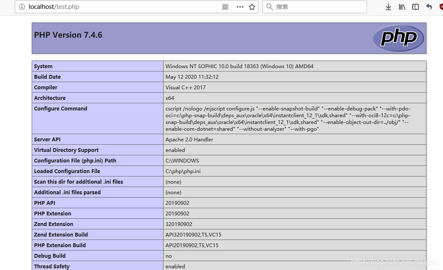
Task: Click the x64 architecture value
Action: [170, 98]
